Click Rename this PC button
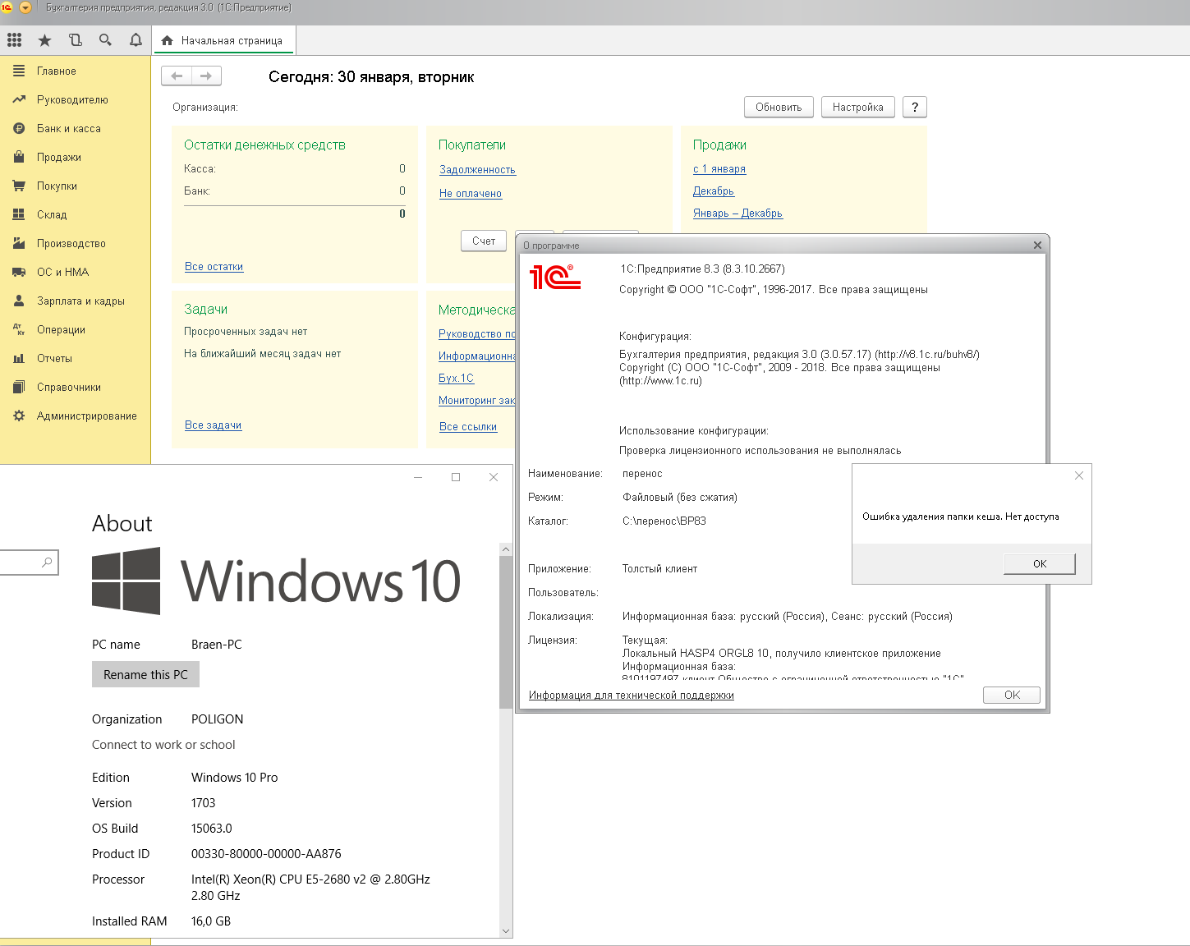1190x946 pixels. [x=145, y=674]
